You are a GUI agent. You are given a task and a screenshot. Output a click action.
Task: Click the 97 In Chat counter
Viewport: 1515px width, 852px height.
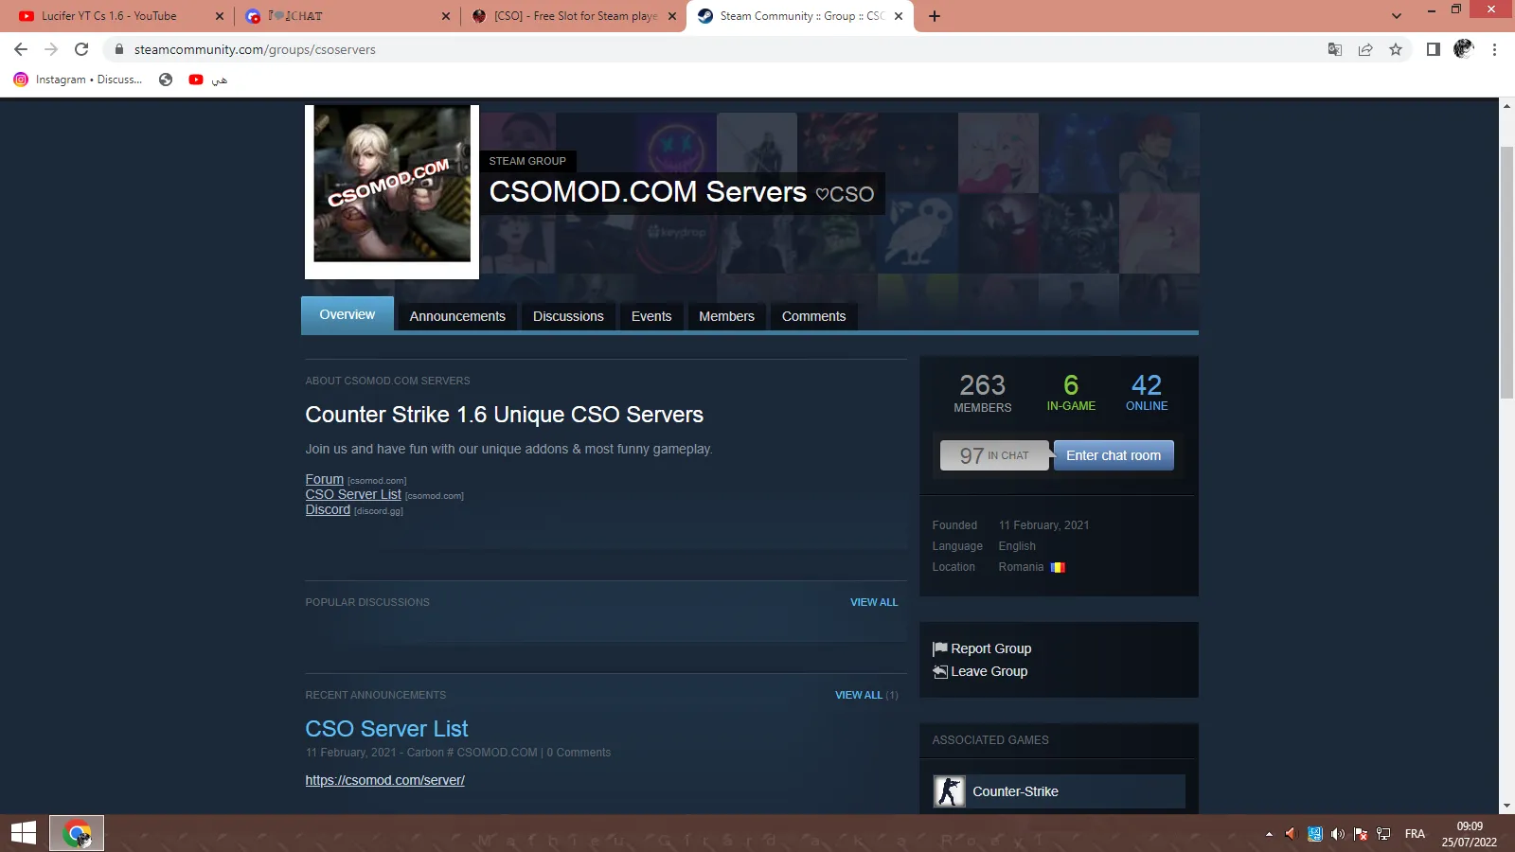[x=994, y=455]
